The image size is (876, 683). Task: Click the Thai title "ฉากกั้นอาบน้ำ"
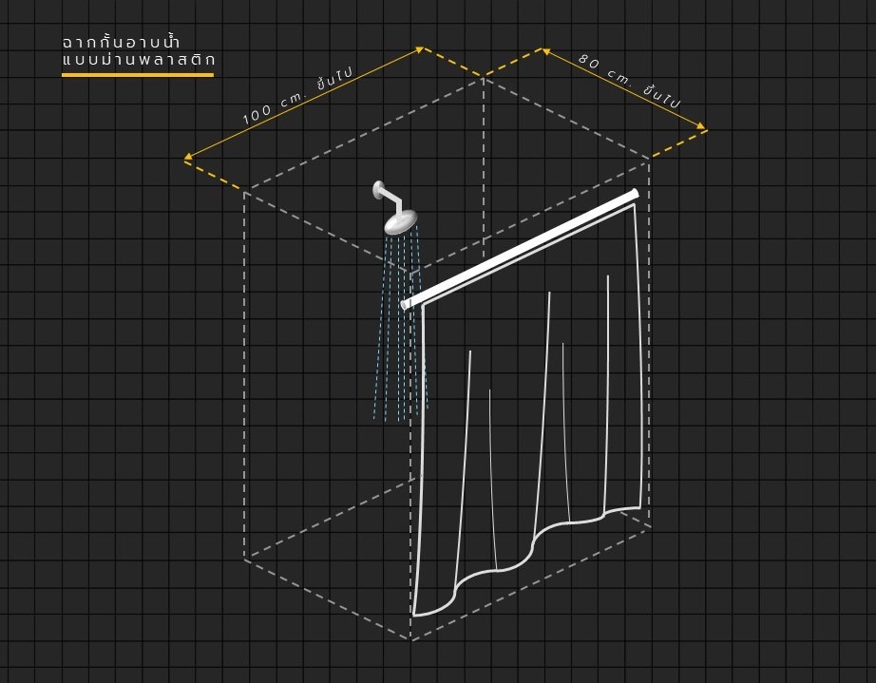click(x=121, y=42)
